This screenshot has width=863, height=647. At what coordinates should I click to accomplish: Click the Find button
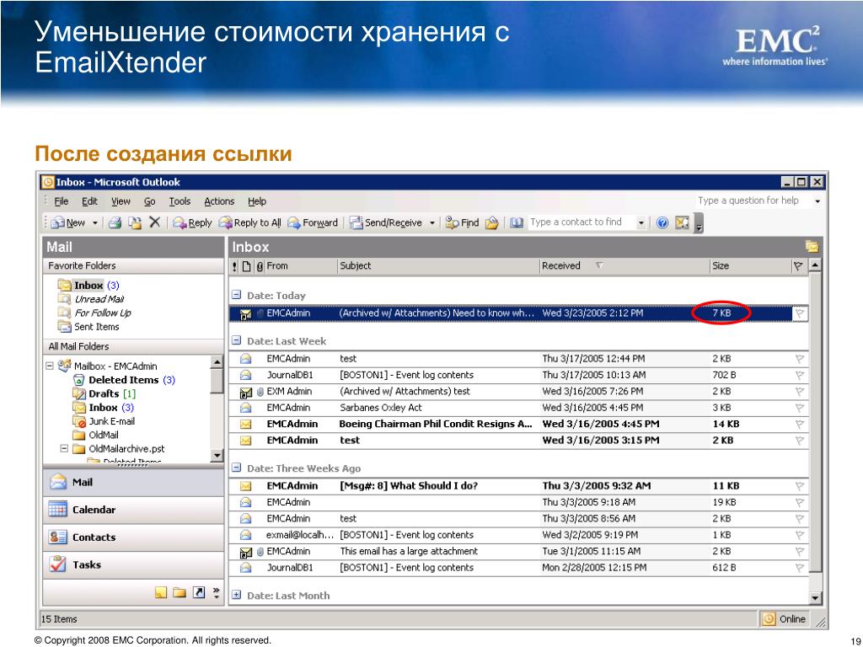pyautogui.click(x=463, y=222)
